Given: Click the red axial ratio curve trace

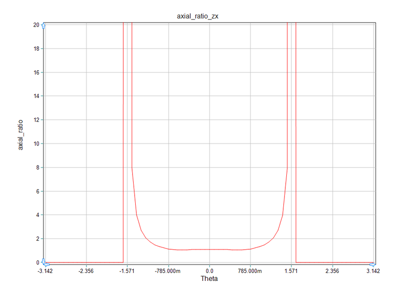Looking at the screenshot, I should (210, 249).
